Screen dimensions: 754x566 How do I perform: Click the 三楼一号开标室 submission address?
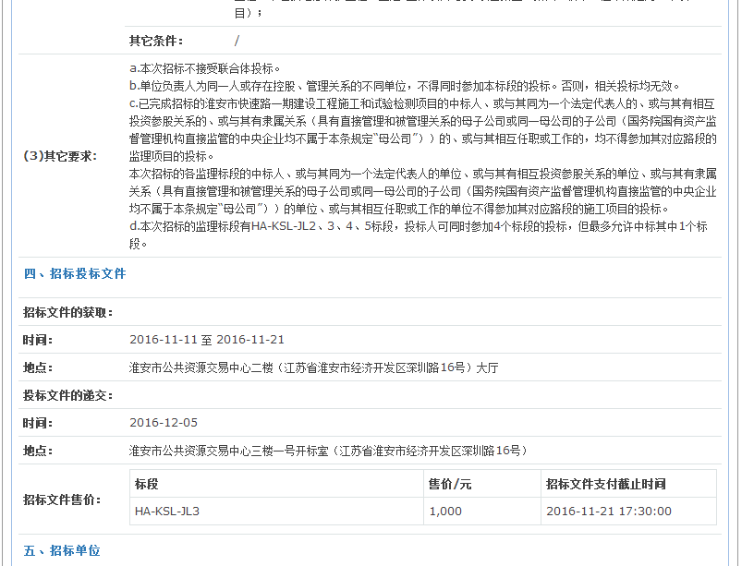point(327,451)
